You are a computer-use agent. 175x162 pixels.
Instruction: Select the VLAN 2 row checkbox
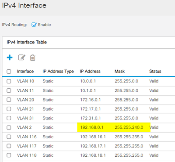[x=9, y=127]
